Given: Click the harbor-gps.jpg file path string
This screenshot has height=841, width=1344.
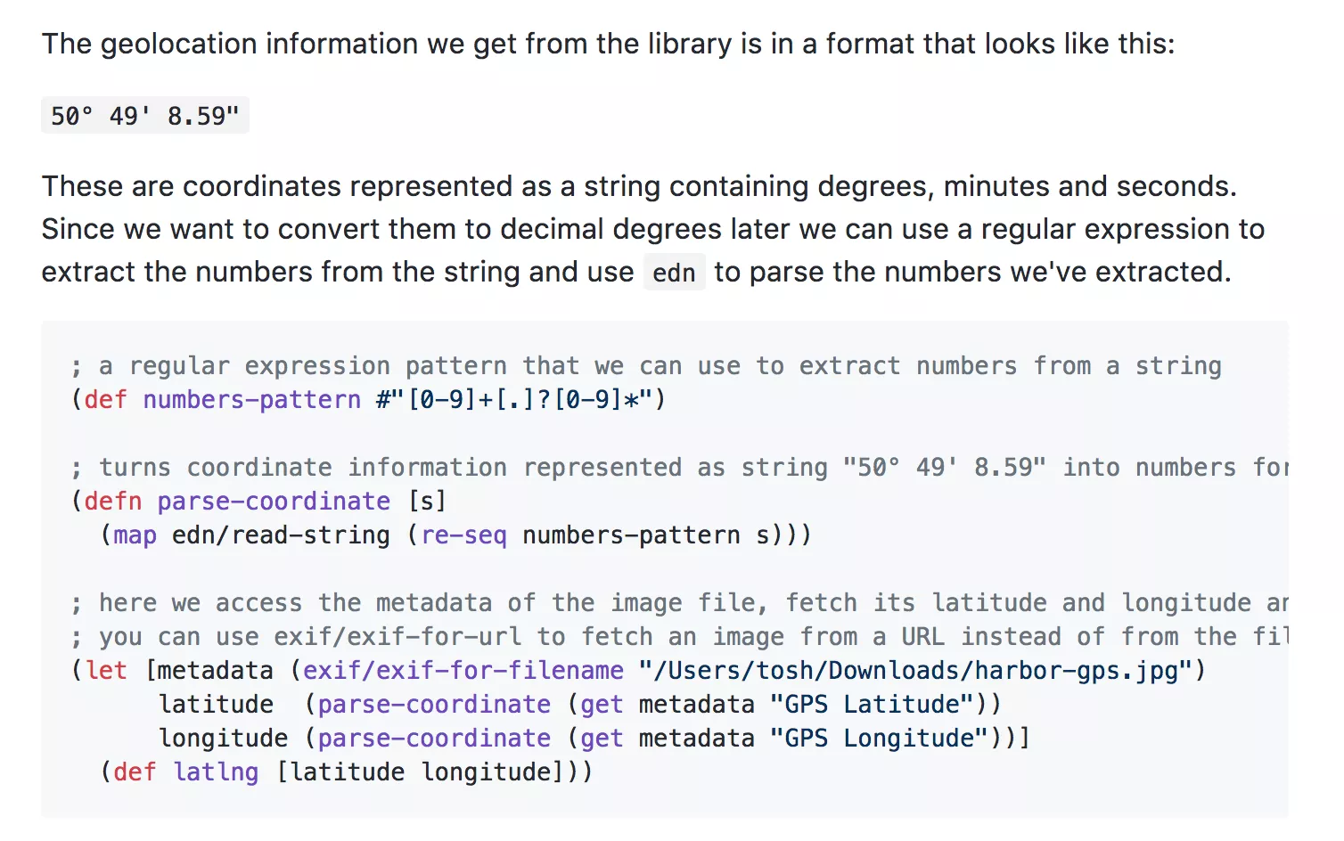Looking at the screenshot, I should click(x=915, y=671).
